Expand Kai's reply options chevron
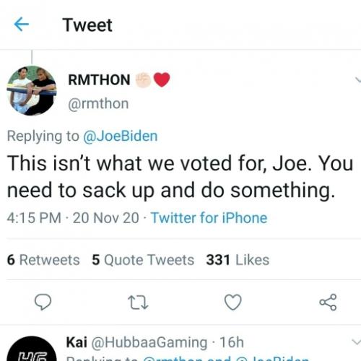 coord(356,342)
